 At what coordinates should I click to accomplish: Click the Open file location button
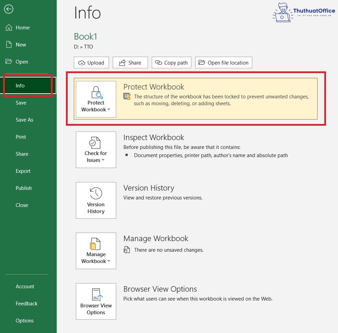[224, 63]
